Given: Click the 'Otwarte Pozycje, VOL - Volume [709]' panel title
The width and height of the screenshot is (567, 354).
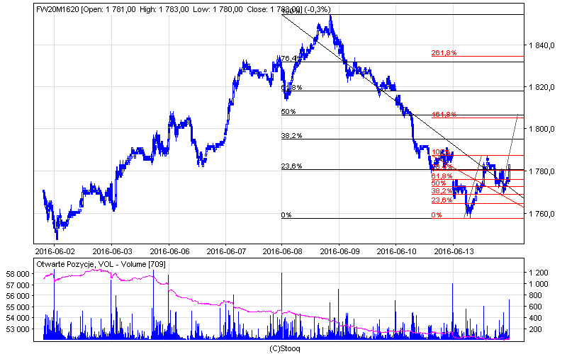Looking at the screenshot, I should (x=101, y=264).
